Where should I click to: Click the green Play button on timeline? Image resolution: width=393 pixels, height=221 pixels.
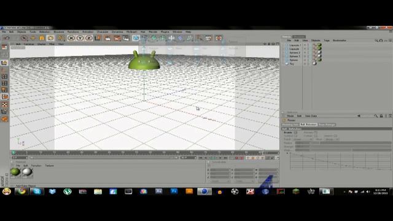[212, 158]
